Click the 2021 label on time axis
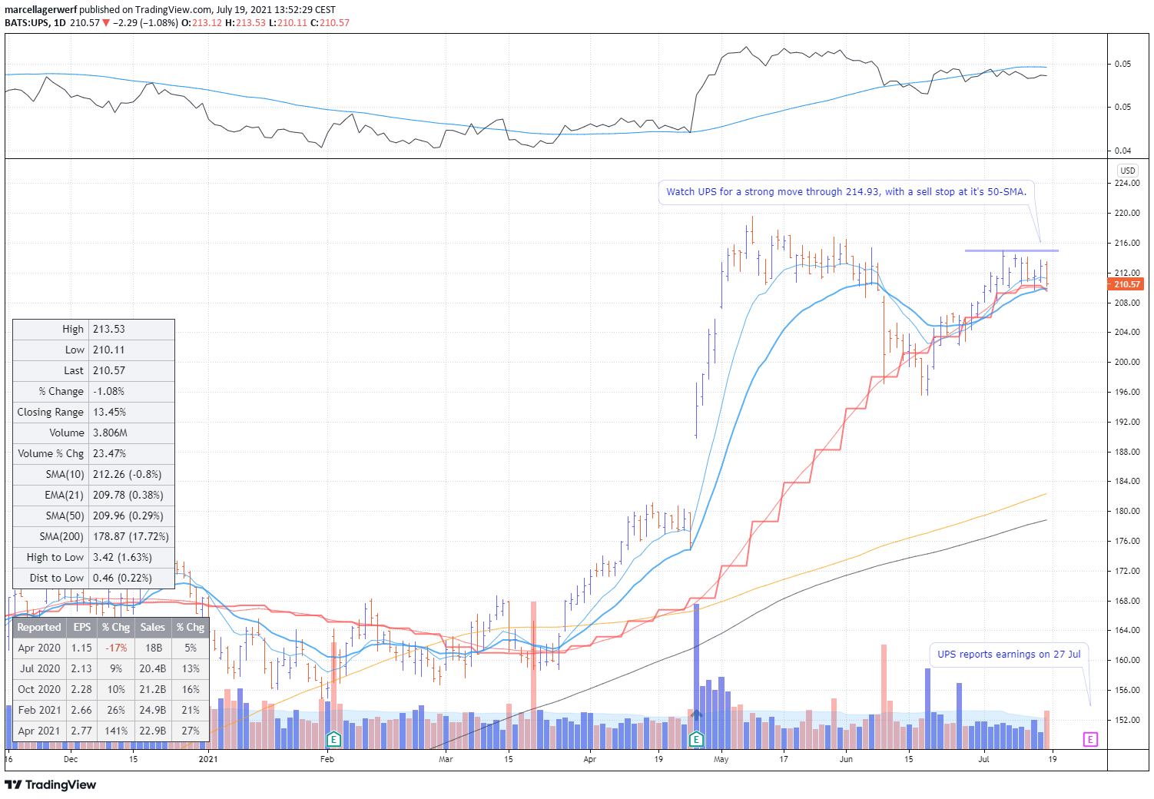Viewport: 1154px width, 799px height. [x=208, y=759]
